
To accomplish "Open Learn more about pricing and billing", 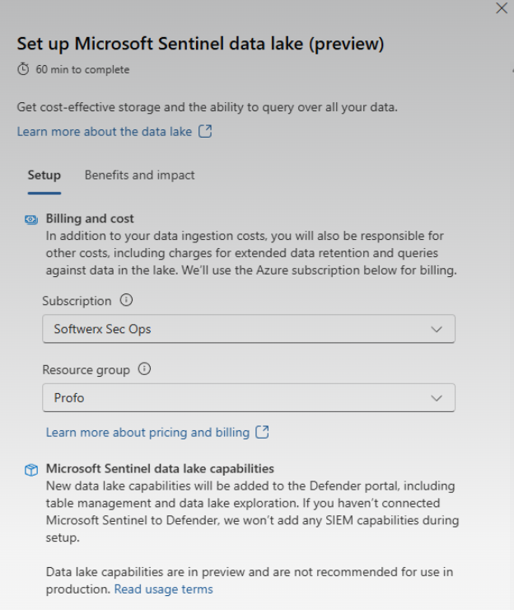I will click(x=147, y=432).
